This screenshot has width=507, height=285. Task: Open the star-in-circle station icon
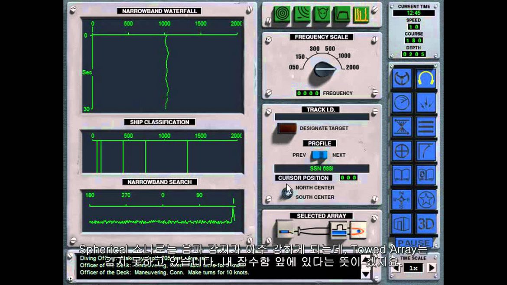(426, 200)
